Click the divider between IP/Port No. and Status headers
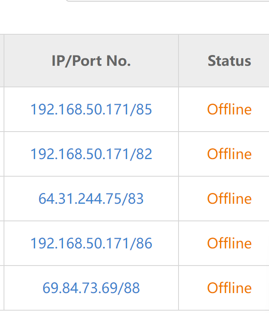Image resolution: width=269 pixels, height=313 pixels. tap(179, 61)
